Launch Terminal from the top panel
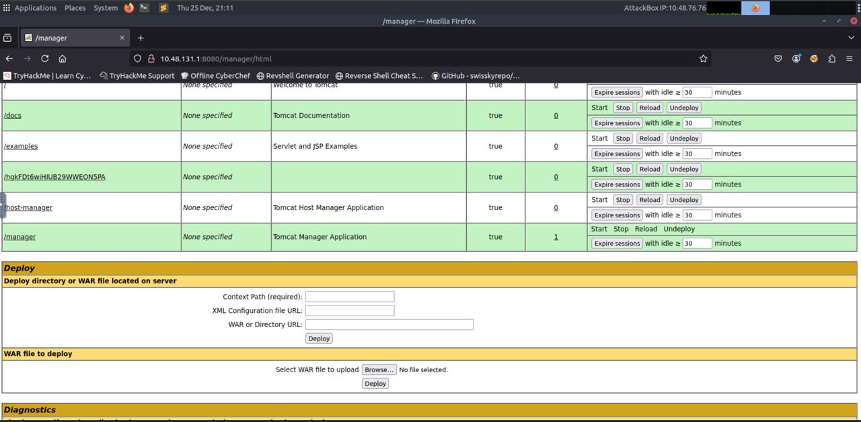 [144, 8]
